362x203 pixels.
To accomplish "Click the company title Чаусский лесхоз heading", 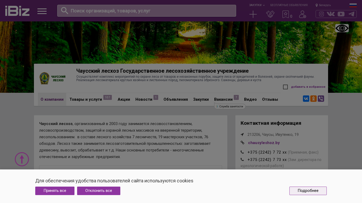I will pos(162,71).
